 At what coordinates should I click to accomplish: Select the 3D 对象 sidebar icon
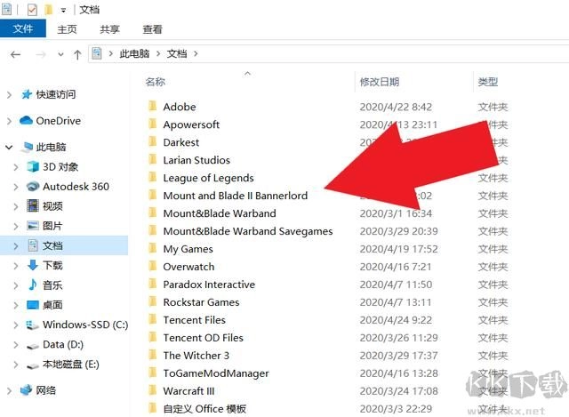[33, 166]
